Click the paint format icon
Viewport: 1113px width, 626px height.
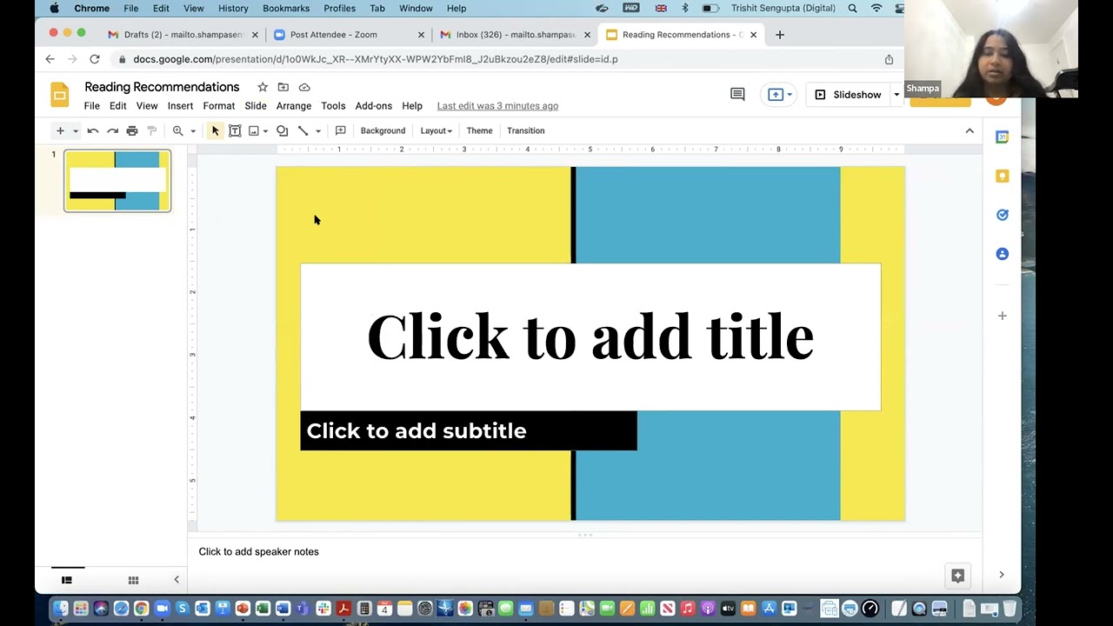pos(152,130)
